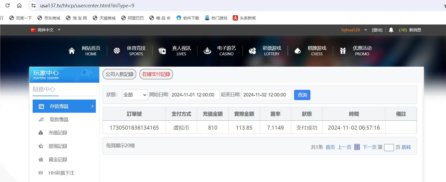Click the sports ball icon beside 体育竞技
Viewport: 446px width, 182px height.
click(117, 51)
